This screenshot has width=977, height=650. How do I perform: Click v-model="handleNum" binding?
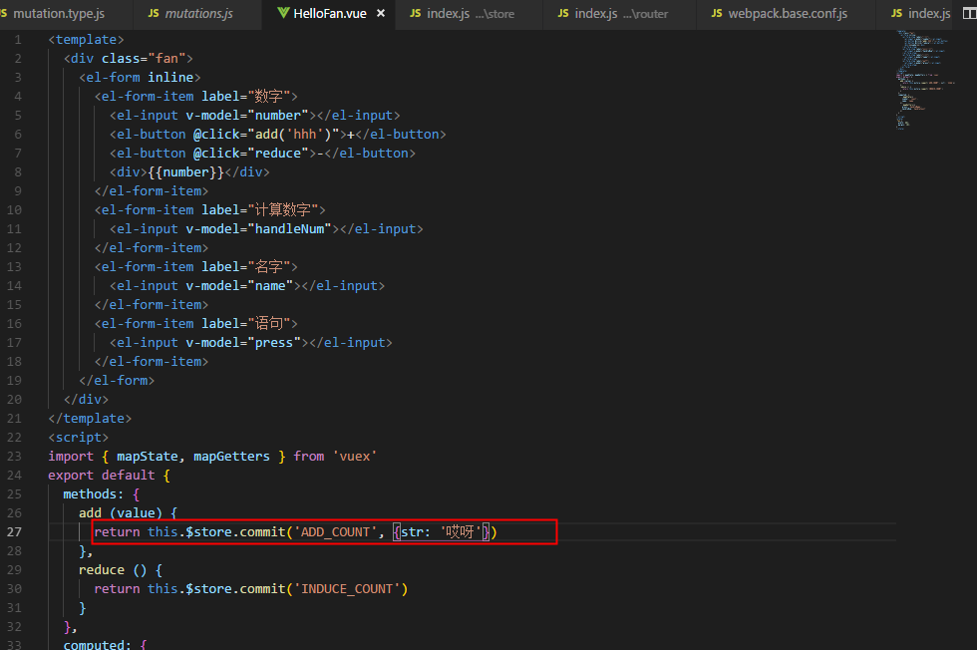tap(258, 229)
